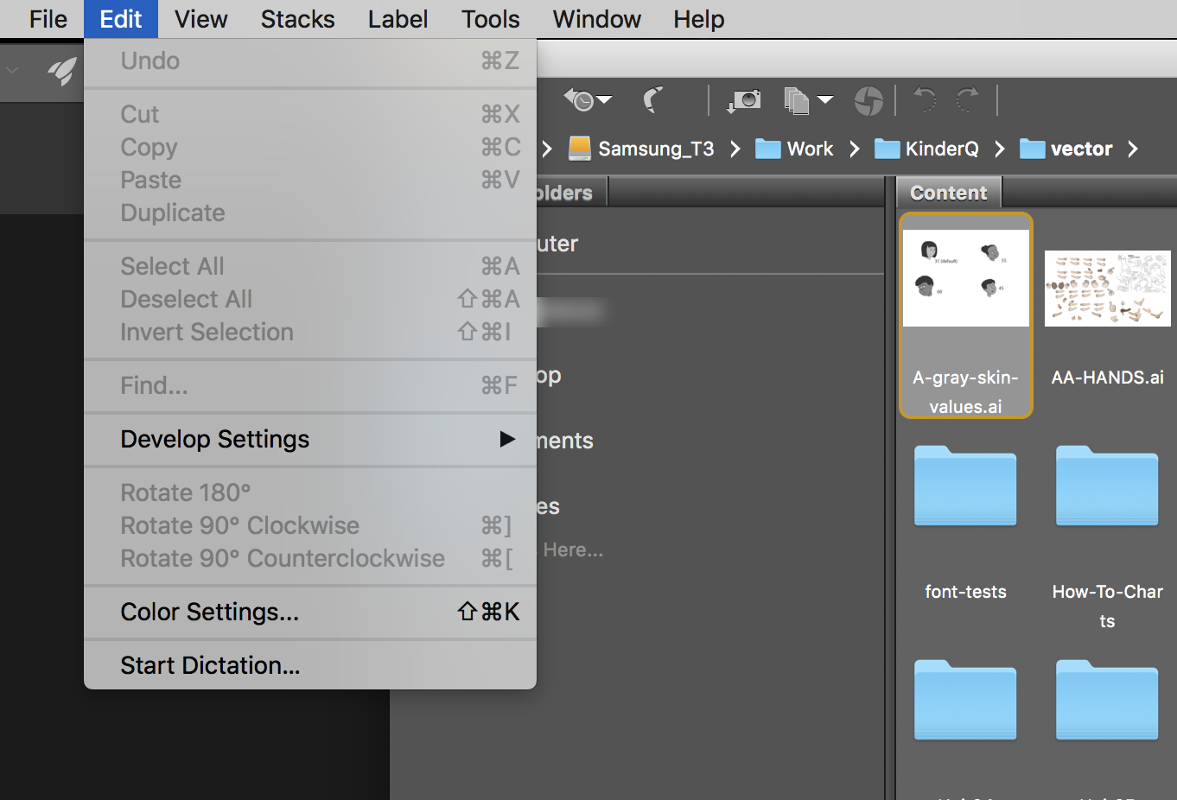Click the boomerang return icon
Viewport: 1177px width, 800px height.
point(653,100)
